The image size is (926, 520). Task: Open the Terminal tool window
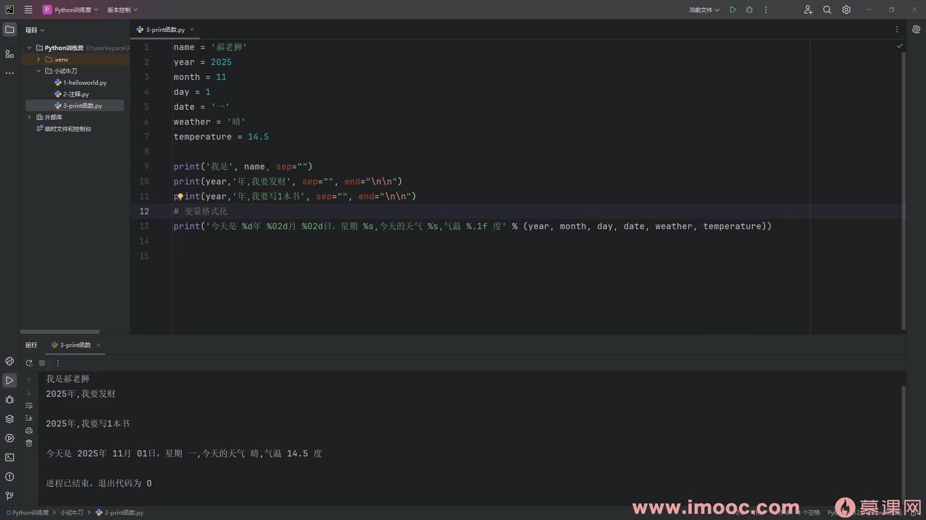tap(10, 457)
